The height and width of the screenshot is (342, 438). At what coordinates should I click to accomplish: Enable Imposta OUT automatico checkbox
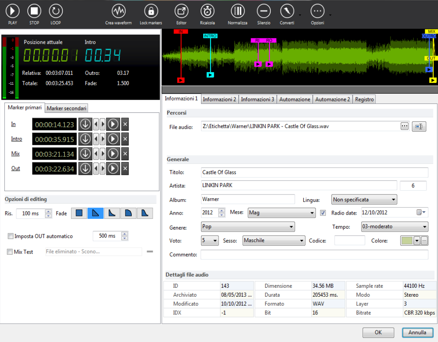click(11, 236)
